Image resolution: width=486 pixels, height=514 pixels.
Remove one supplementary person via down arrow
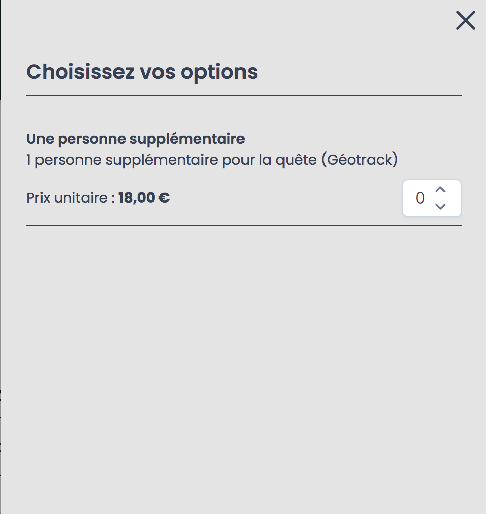[440, 206]
